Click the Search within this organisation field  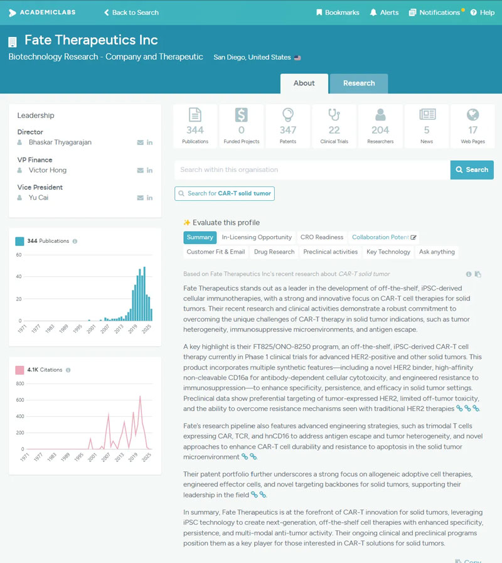click(x=312, y=170)
